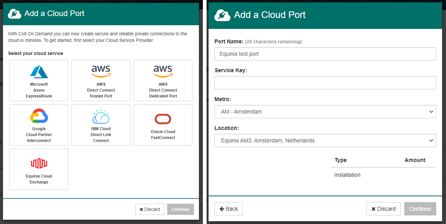Screen dimensions: 446x224
Task: Pick the AWS Direct Connect Dedicated Port logo
Action: coord(163,71)
